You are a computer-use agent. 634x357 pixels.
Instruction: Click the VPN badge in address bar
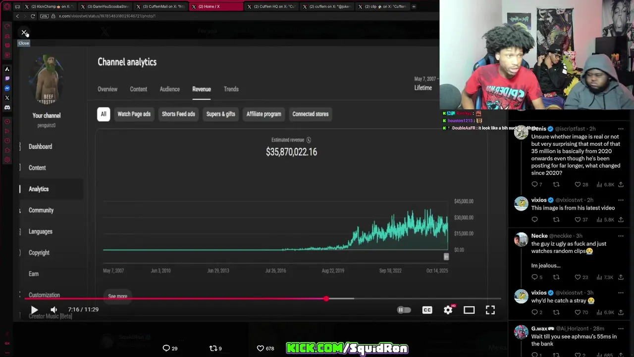[44, 16]
